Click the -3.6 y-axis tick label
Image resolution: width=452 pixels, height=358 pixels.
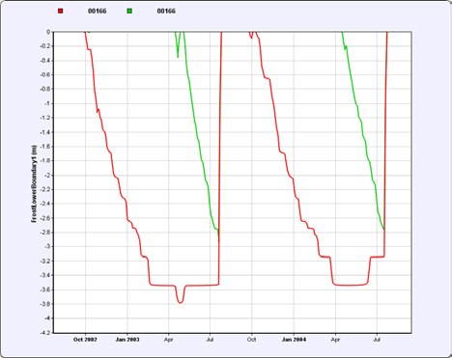[45, 289]
